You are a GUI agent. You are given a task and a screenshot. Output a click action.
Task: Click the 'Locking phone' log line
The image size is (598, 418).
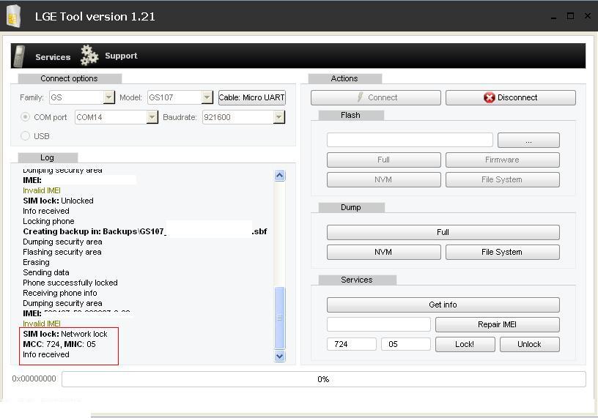click(48, 221)
